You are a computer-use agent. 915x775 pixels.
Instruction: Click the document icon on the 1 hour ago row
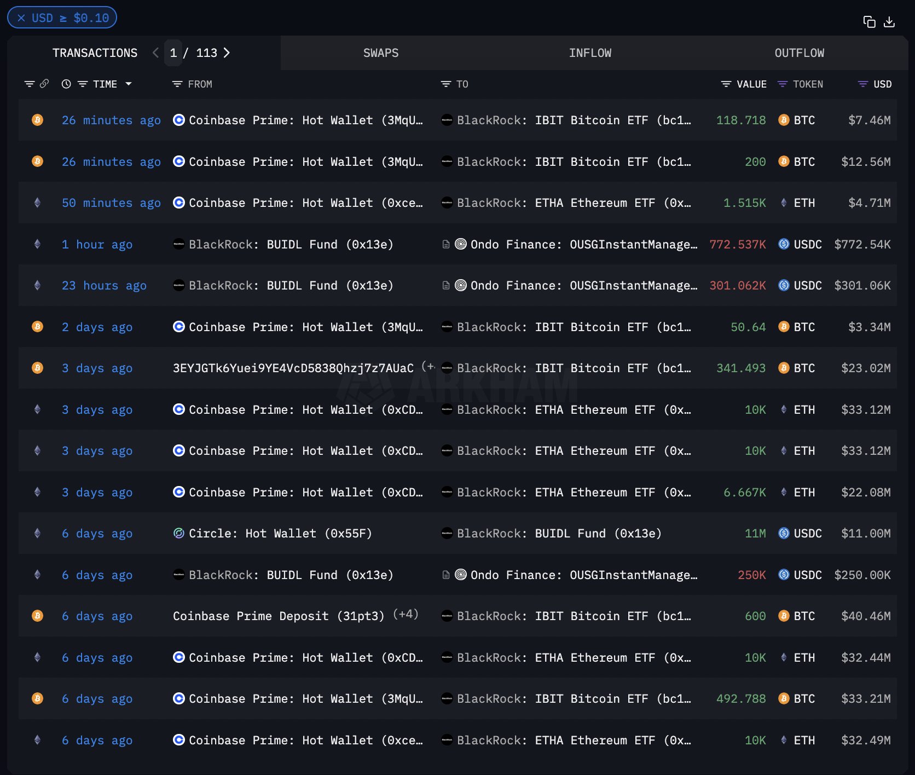pos(446,244)
